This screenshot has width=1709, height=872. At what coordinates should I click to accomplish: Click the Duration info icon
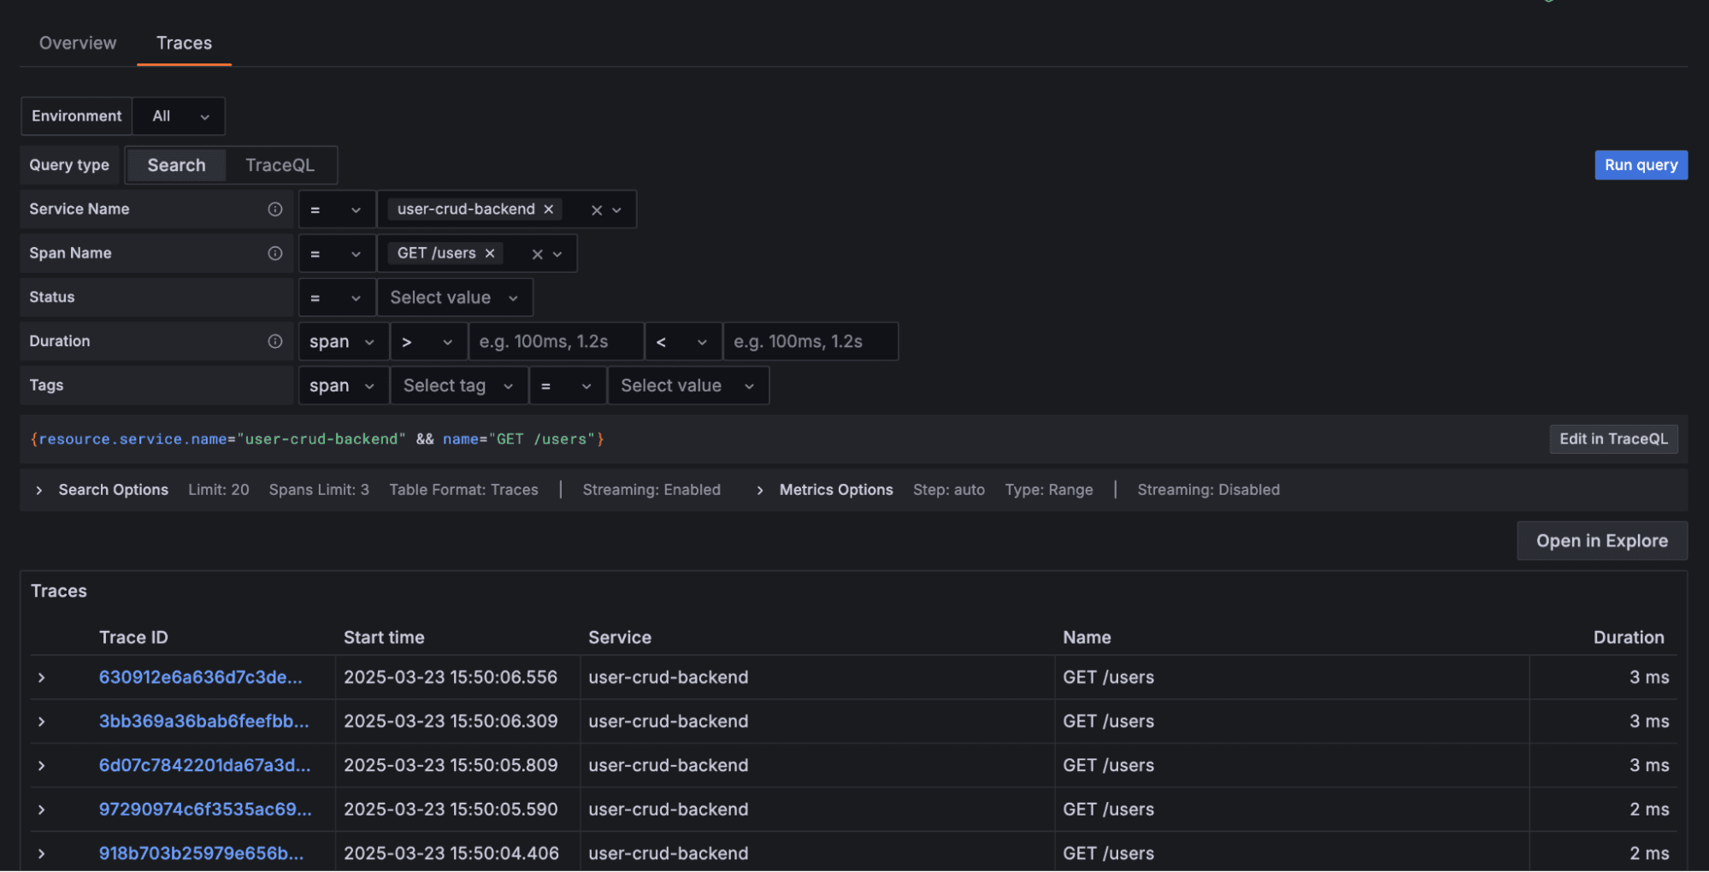274,341
